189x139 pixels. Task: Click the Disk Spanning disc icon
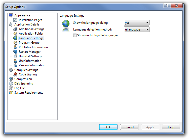click(x=11, y=84)
